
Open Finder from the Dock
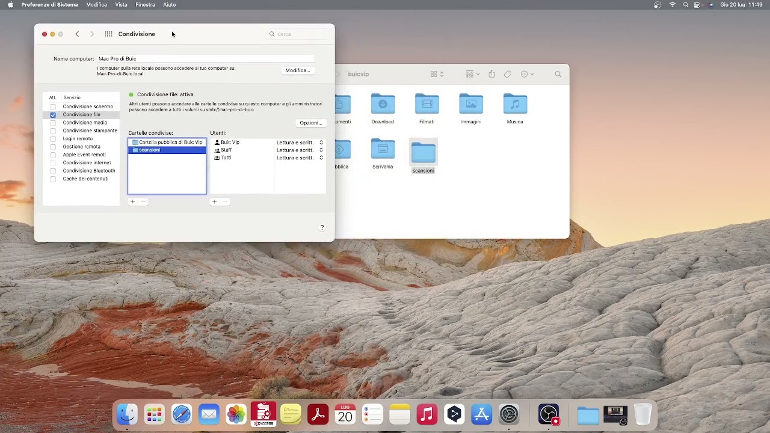coord(127,414)
